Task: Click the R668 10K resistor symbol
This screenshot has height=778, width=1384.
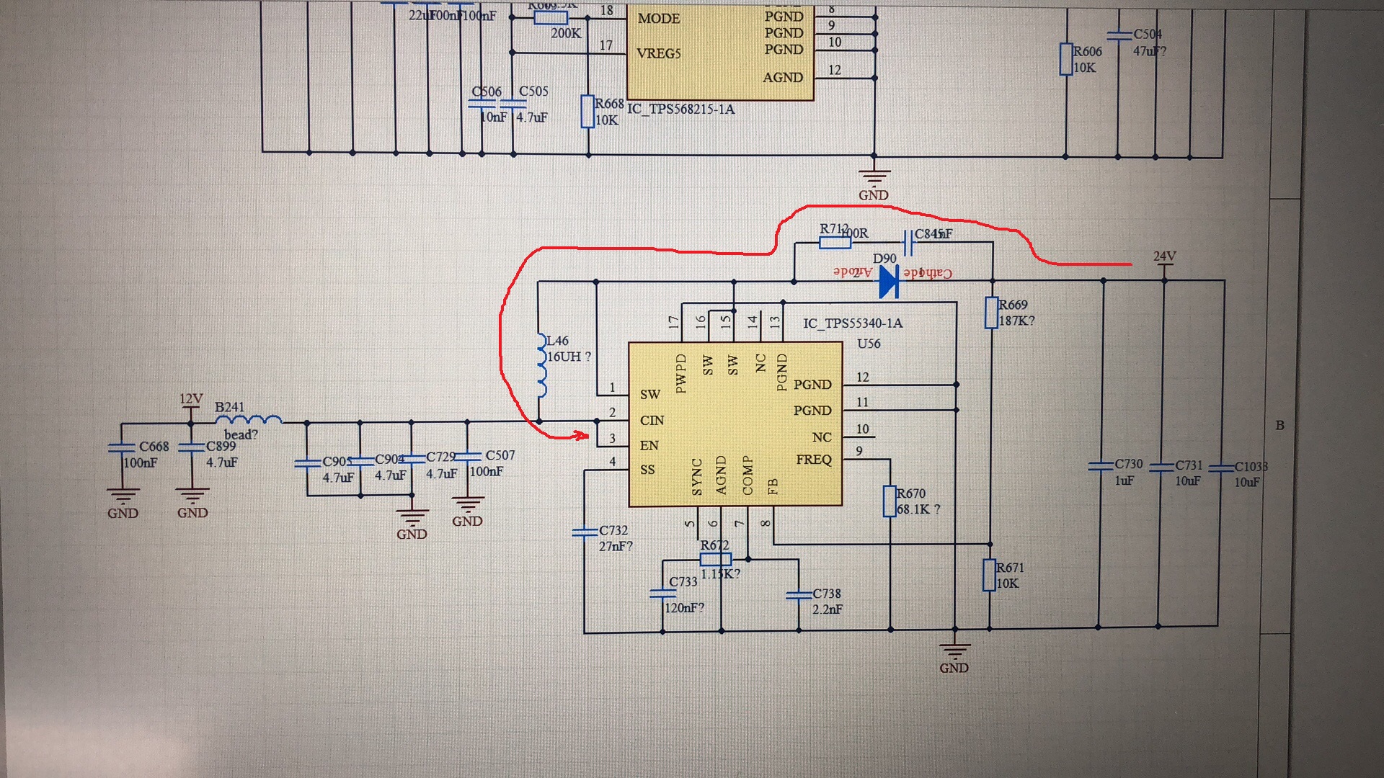Action: click(587, 112)
